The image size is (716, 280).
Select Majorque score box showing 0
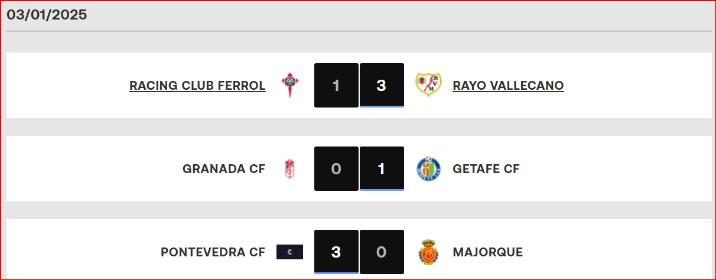pos(382,252)
